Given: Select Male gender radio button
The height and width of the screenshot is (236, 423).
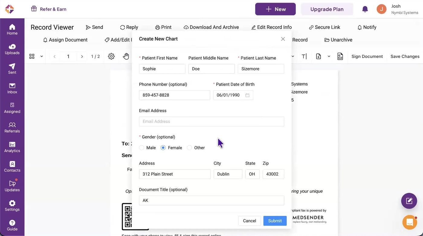Looking at the screenshot, I should tap(141, 148).
